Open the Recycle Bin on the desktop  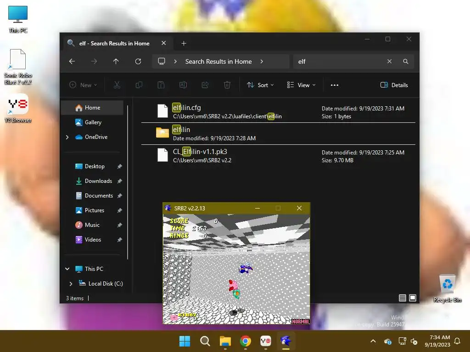[x=447, y=289]
